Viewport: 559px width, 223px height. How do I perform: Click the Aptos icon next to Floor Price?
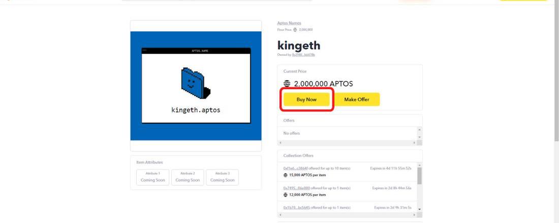pos(295,30)
